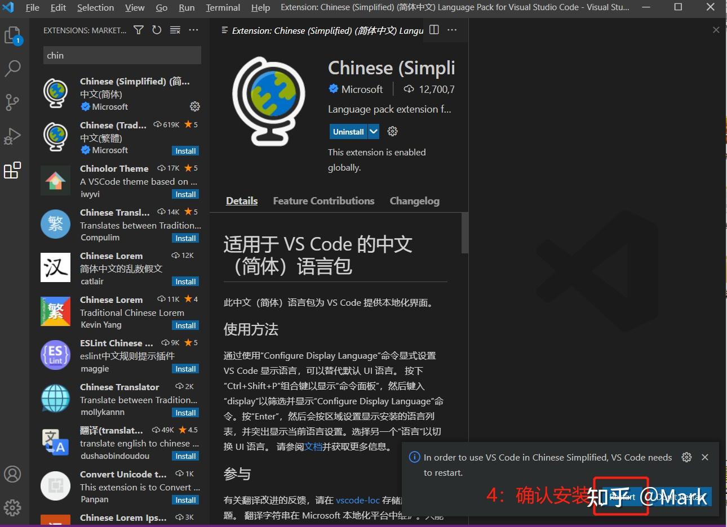The image size is (727, 527).
Task: Install Convert Unicode extension by Panpan
Action: coord(185,500)
